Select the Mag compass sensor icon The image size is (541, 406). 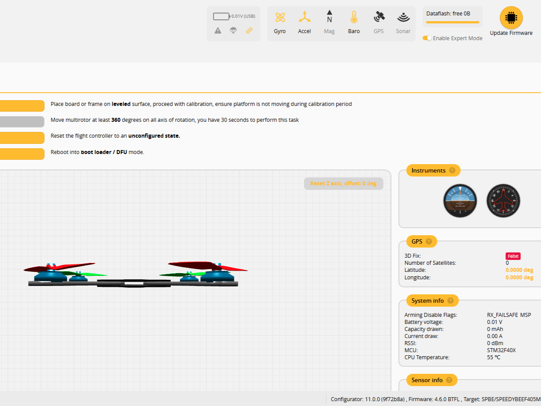point(329,18)
